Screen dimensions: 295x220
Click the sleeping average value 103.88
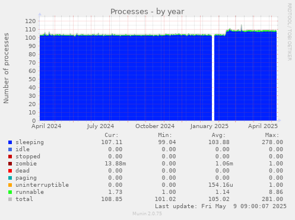[219, 142]
